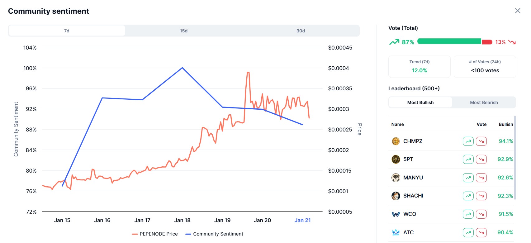Open WCO coin name link
The width and height of the screenshot is (531, 243).
point(410,214)
